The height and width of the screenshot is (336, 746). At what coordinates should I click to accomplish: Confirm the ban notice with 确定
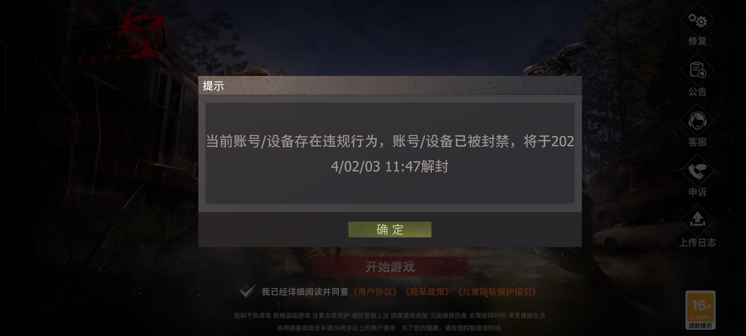[x=390, y=230]
